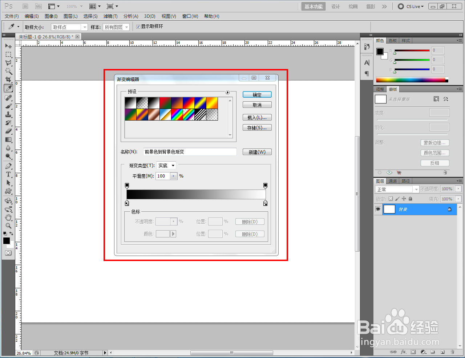Open the 平滑度 smoothness arrow
The width and height of the screenshot is (465, 358).
[173, 176]
